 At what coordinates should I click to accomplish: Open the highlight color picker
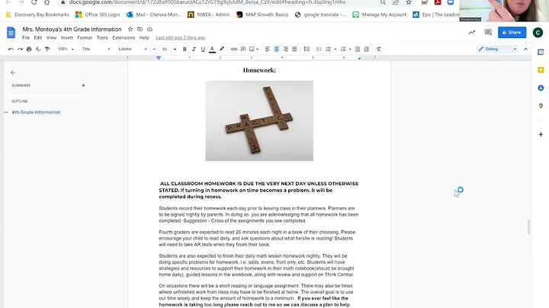pyautogui.click(x=222, y=49)
